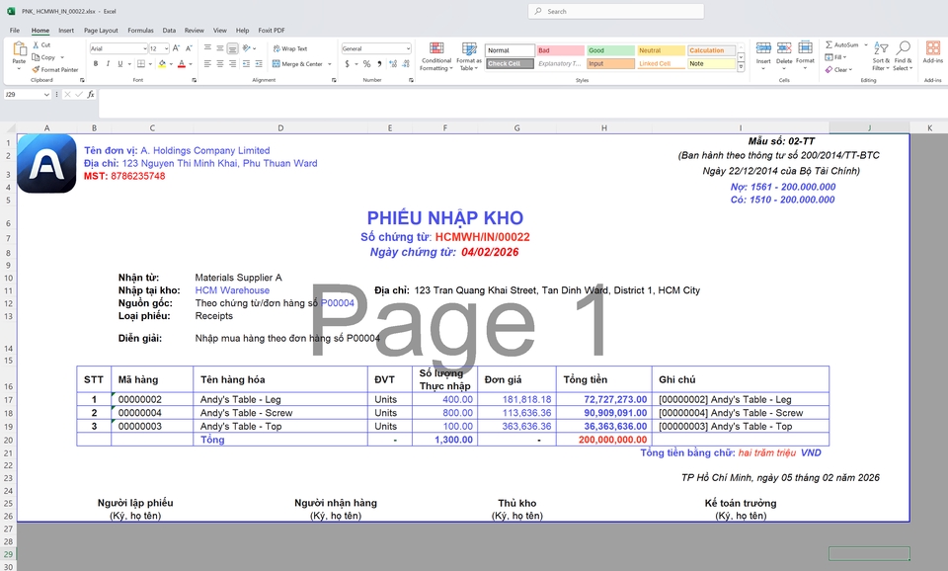Click the Cut scissors icon
The image size is (948, 571).
tap(36, 44)
